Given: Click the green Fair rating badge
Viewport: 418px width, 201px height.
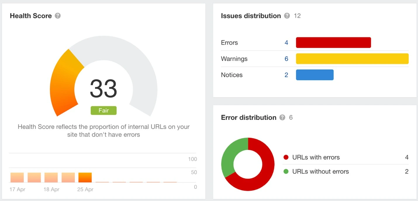Looking at the screenshot, I should [103, 111].
